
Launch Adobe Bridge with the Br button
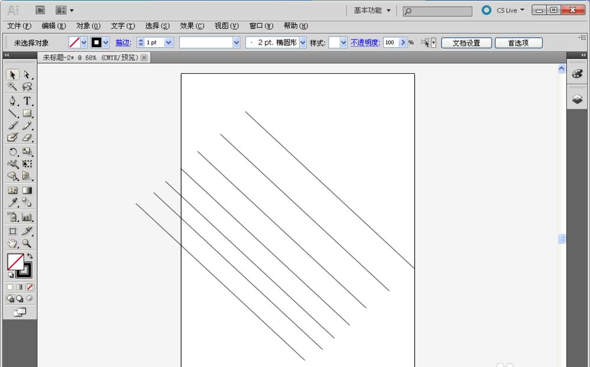click(x=40, y=10)
